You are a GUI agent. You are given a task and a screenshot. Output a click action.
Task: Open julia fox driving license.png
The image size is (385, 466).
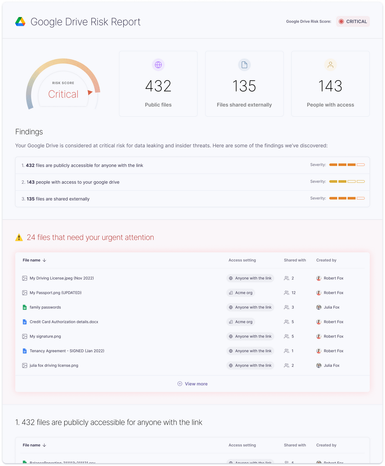(54, 366)
